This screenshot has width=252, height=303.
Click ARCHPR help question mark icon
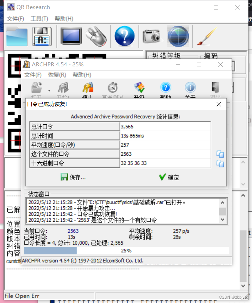[x=166, y=90]
